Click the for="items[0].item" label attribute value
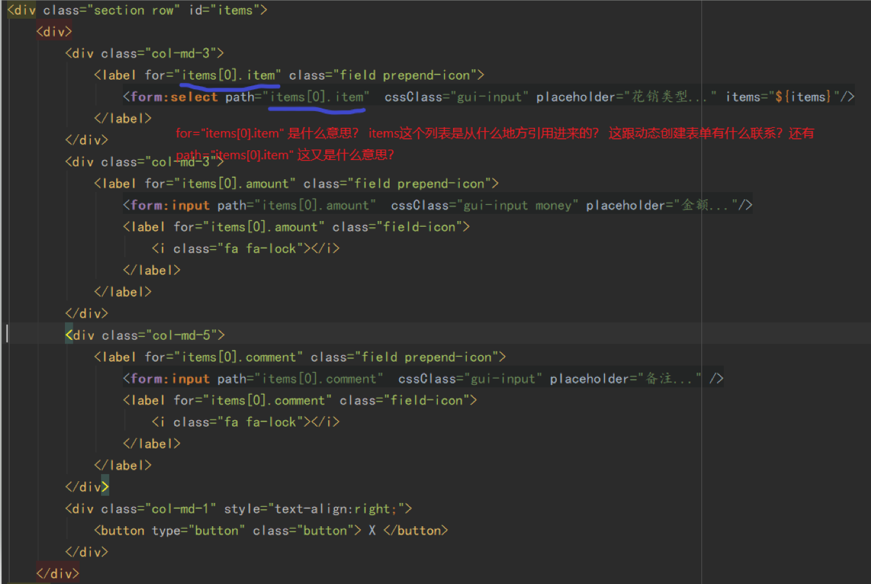The width and height of the screenshot is (871, 584). point(228,75)
